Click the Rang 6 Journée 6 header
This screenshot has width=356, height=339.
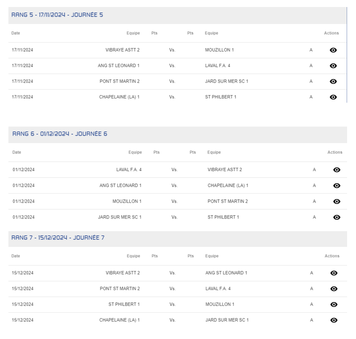[60, 134]
